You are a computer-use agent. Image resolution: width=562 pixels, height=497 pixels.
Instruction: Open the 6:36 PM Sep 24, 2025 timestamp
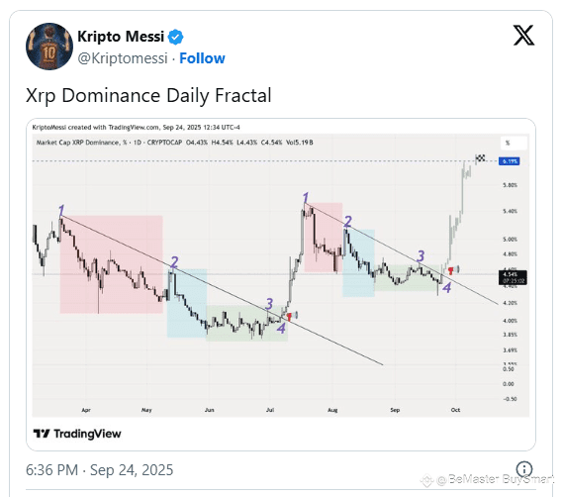click(x=99, y=470)
